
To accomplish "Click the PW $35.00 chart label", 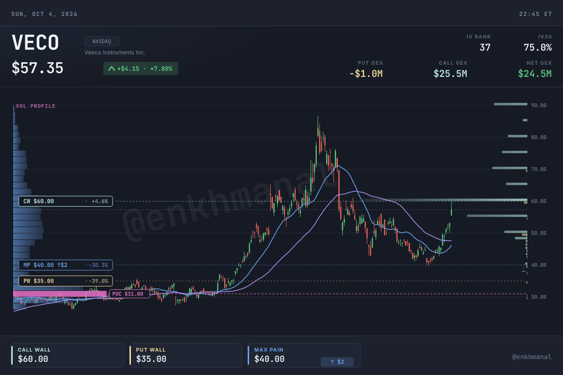I will tap(66, 281).
